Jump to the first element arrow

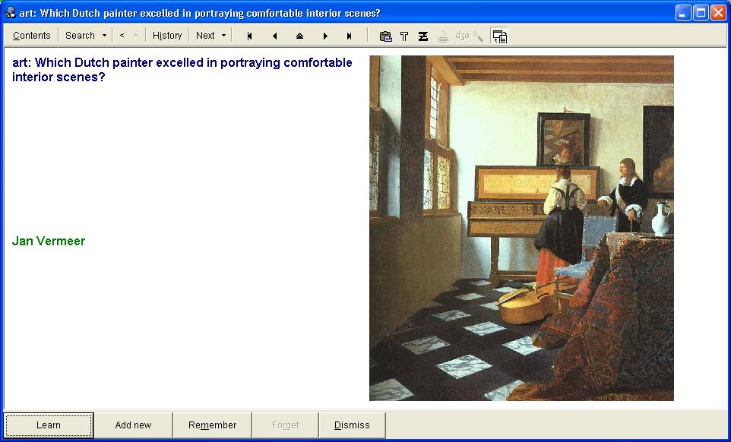(250, 36)
